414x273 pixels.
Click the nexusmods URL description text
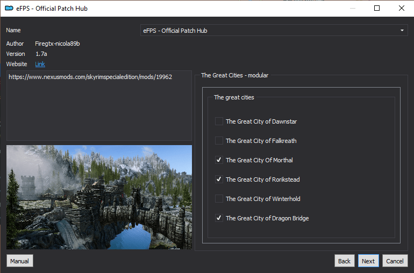click(x=90, y=77)
